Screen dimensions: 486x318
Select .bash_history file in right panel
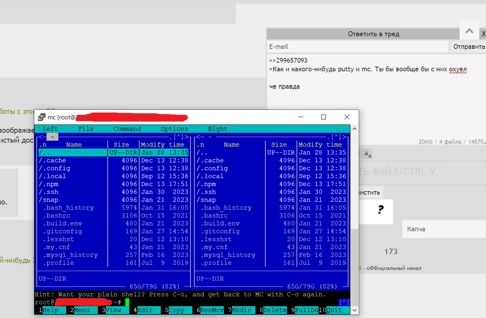point(226,208)
